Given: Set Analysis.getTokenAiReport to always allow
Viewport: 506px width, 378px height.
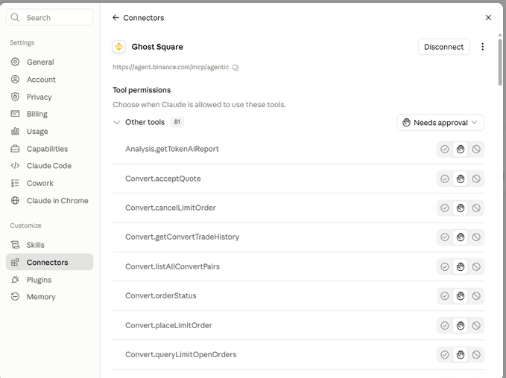Looking at the screenshot, I should tap(445, 150).
